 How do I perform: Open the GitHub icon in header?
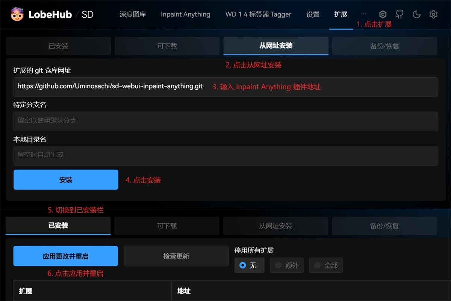400,15
